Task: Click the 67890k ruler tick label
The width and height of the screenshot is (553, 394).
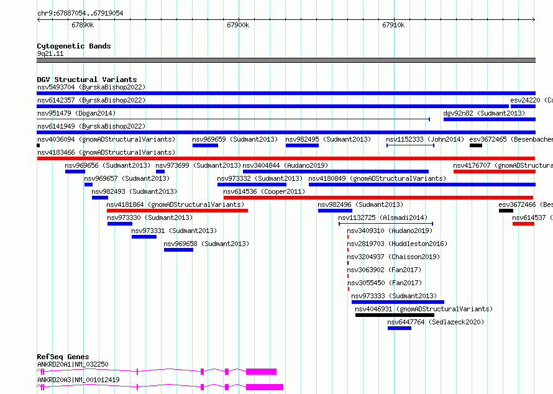Action: 83,25
